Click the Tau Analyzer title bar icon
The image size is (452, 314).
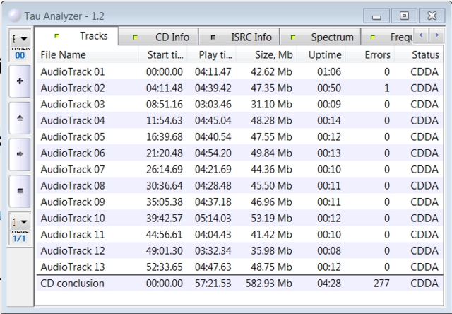(x=14, y=15)
